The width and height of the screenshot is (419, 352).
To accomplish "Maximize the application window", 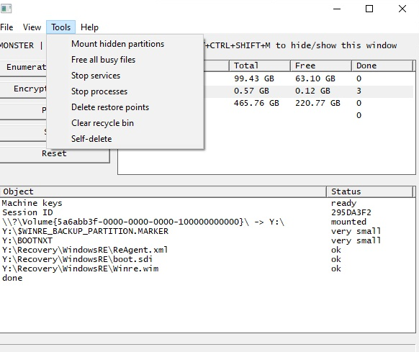I will coord(369,9).
